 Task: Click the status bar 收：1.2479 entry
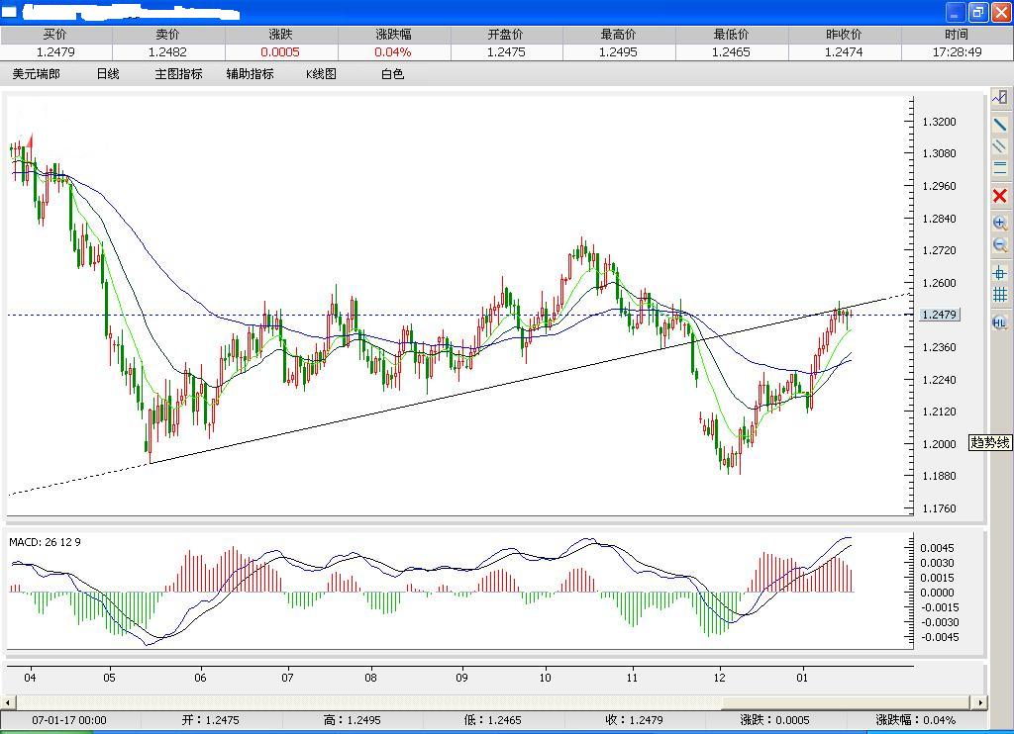[634, 720]
